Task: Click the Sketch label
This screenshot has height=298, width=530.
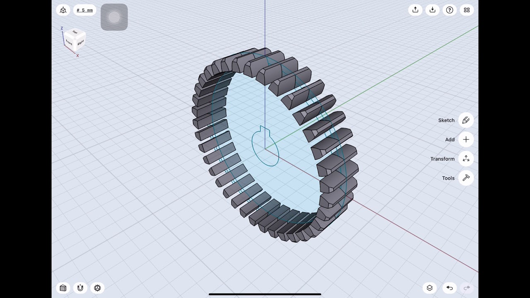Action: (x=446, y=120)
